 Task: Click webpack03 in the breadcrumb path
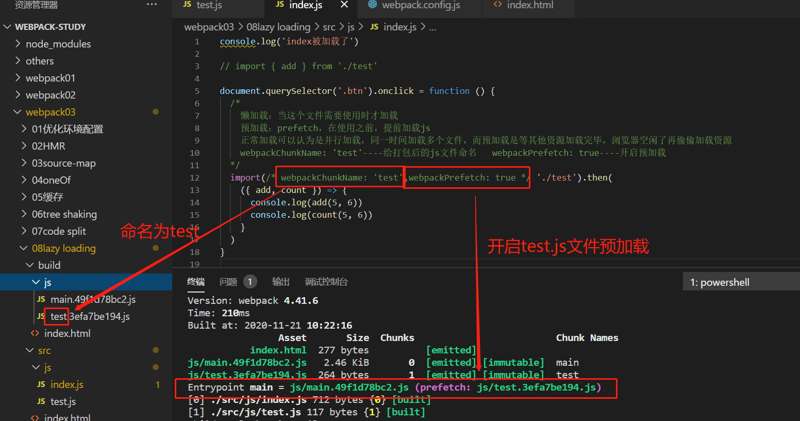coord(209,27)
